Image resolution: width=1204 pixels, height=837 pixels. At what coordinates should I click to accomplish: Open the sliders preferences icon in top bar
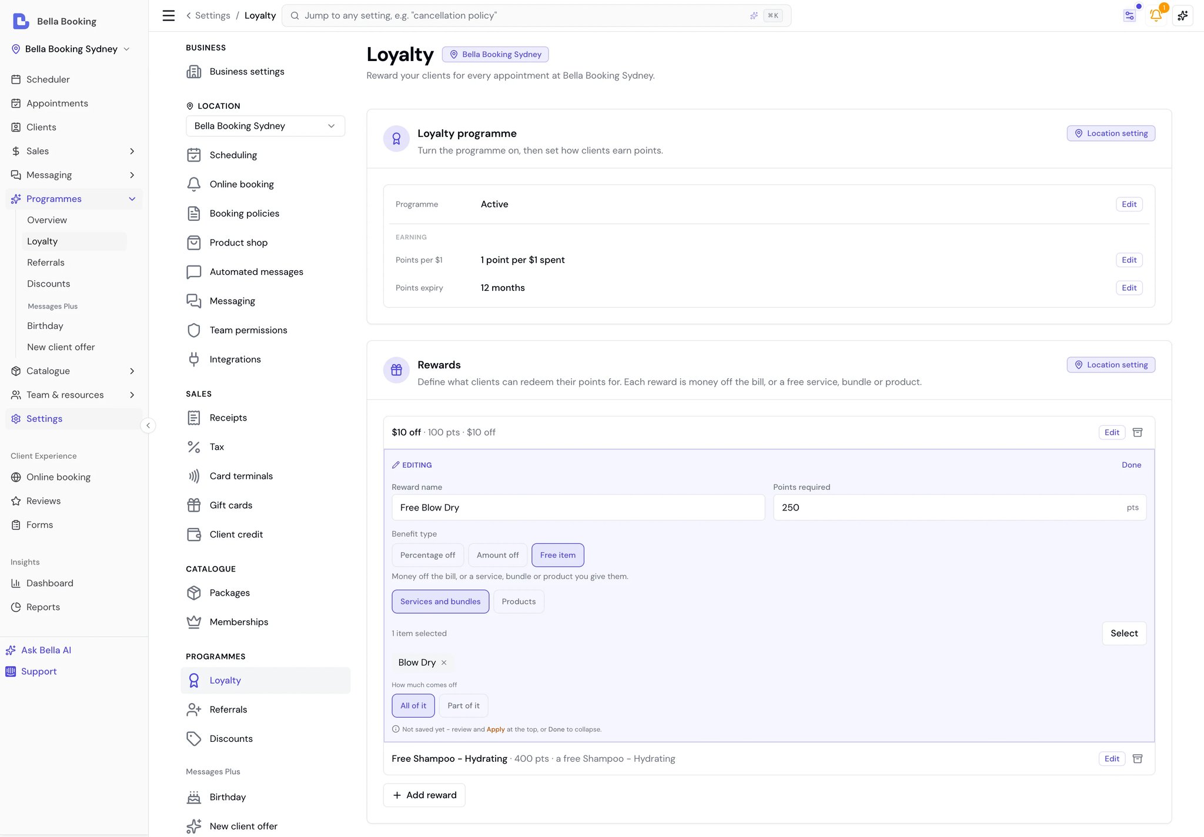tap(1129, 16)
